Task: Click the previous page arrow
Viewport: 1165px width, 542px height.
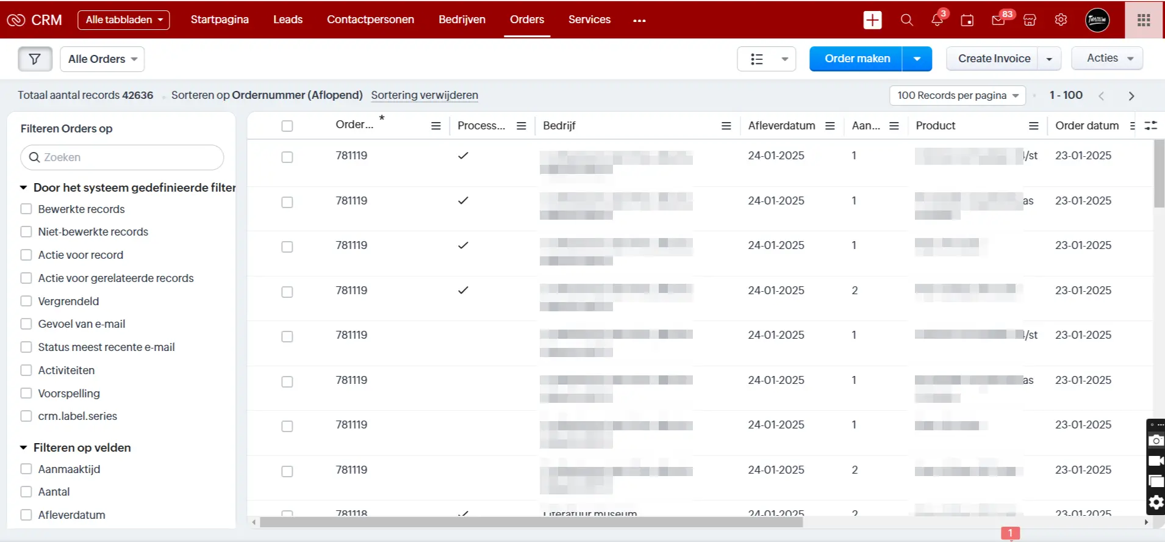Action: coord(1102,96)
